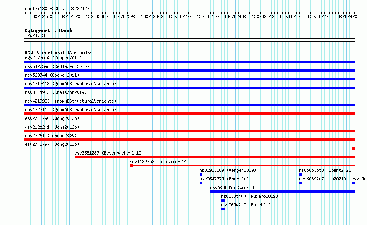Select the blue bar under nsv6038396
This screenshot has height=225, width=367.
[283, 192]
